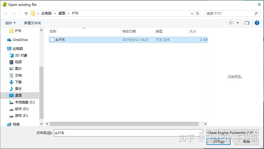Go up one folder level
264x149 pixels.
(x=26, y=14)
